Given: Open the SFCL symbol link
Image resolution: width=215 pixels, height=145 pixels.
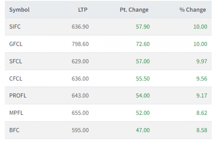Looking at the screenshot, I should coord(16,61).
